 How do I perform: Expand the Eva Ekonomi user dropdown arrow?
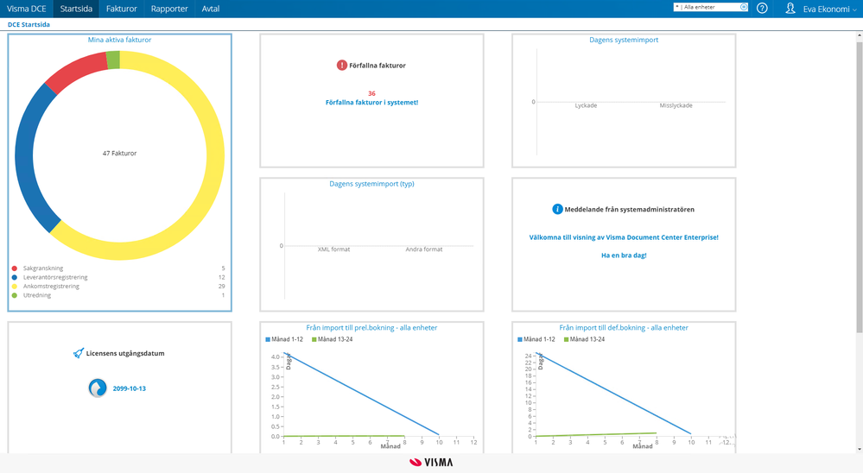pyautogui.click(x=854, y=9)
